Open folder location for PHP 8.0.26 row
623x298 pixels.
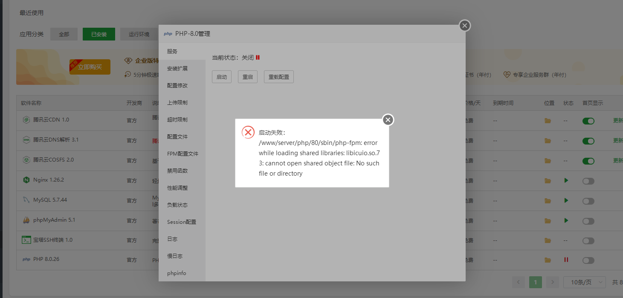point(548,260)
